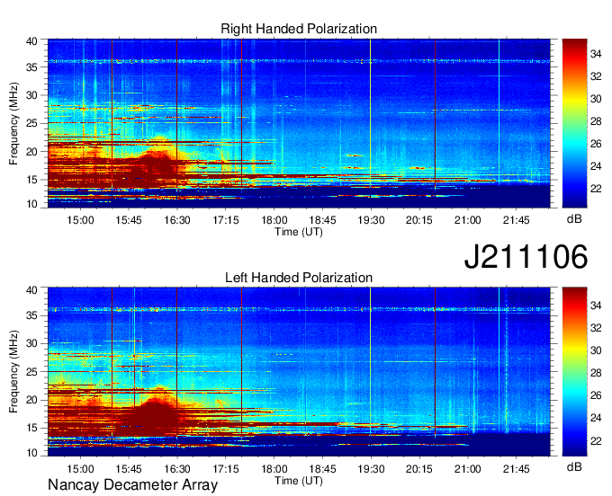Click the 30 MHz tick on right-handed plot
612x496 pixels.
click(x=31, y=95)
